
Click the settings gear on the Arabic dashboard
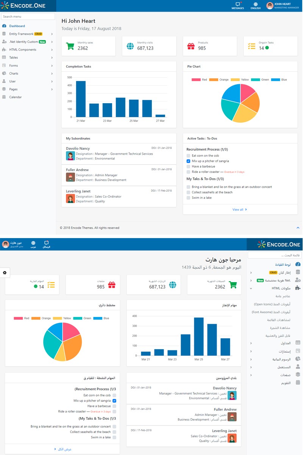[5, 273]
